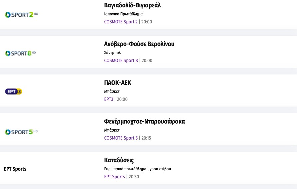Click the ERT3 channel logo
The image size is (297, 189).
(14, 91)
